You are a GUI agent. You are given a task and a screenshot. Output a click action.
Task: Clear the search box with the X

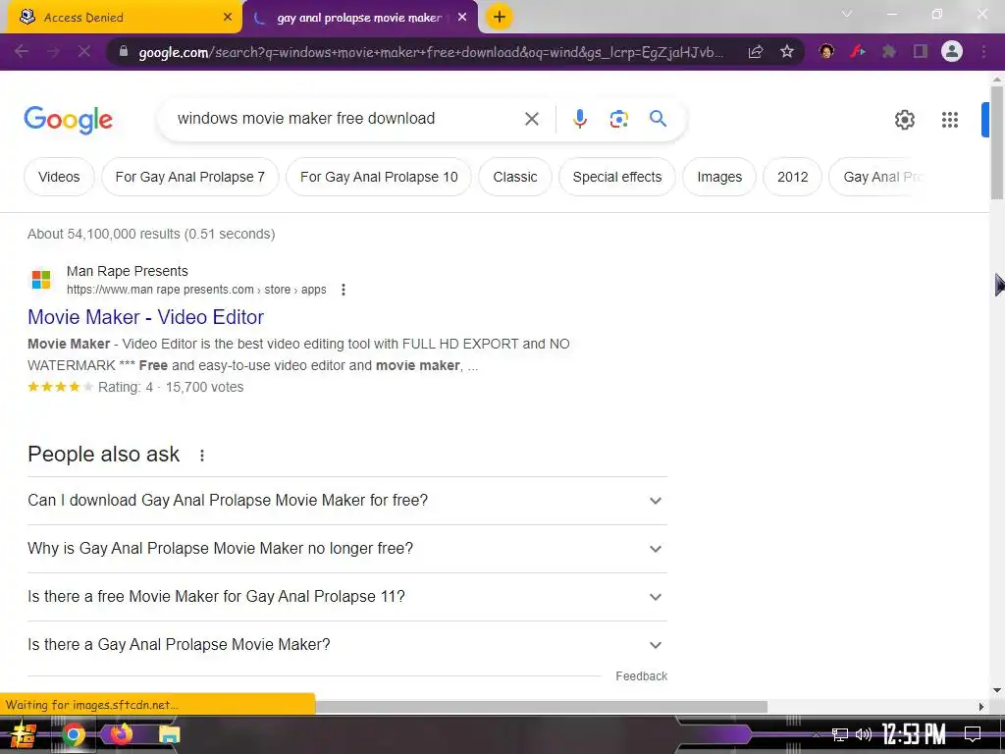point(531,119)
